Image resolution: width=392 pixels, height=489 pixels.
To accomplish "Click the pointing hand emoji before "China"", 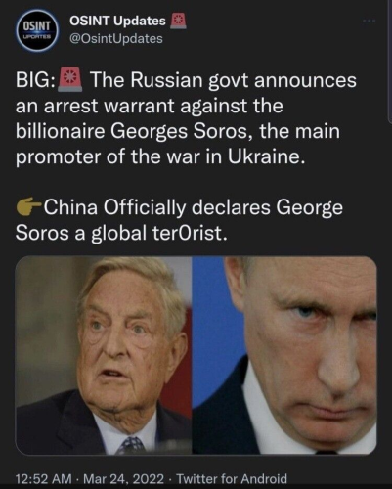I will click(x=28, y=208).
